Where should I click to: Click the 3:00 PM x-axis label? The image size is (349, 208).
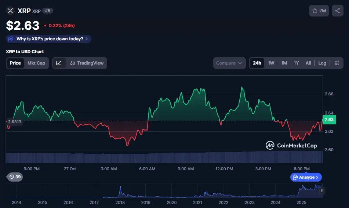tap(263, 169)
